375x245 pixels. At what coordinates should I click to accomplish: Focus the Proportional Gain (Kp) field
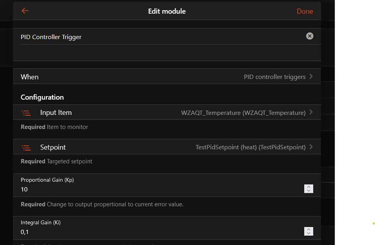click(x=156, y=190)
